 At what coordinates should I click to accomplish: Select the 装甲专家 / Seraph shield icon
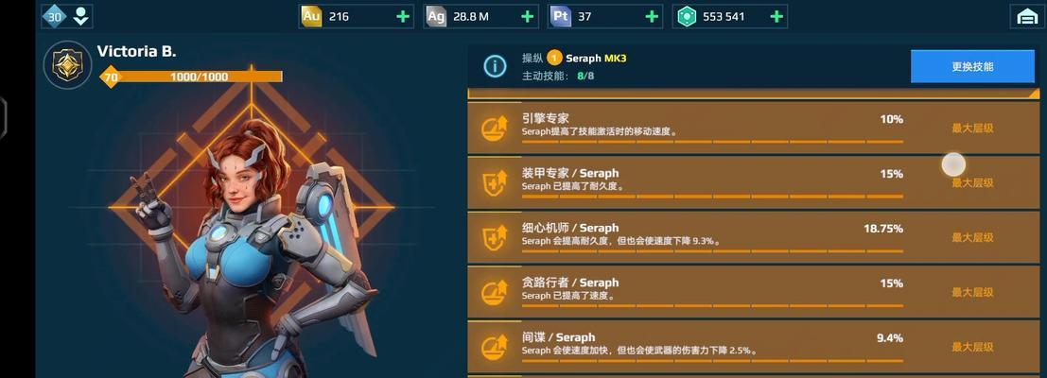click(494, 182)
